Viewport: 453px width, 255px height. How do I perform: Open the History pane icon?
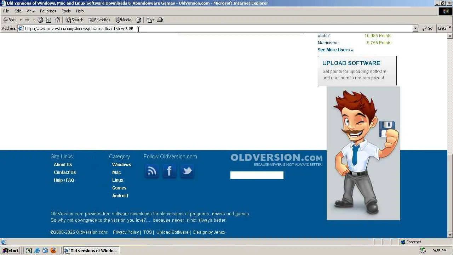coord(138,20)
